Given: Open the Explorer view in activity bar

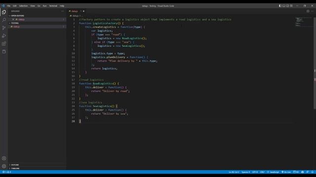Looking at the screenshot, I should (x=4, y=12).
